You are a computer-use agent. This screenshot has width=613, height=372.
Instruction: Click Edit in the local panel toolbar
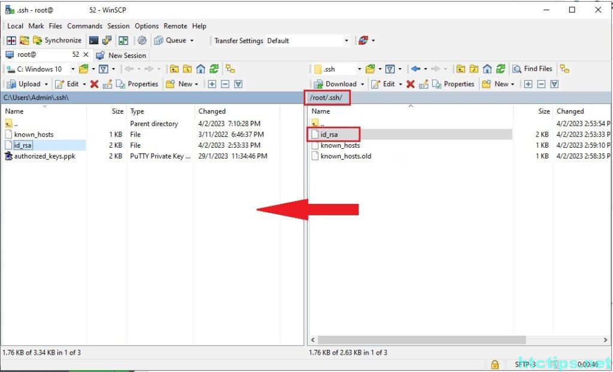[68, 84]
